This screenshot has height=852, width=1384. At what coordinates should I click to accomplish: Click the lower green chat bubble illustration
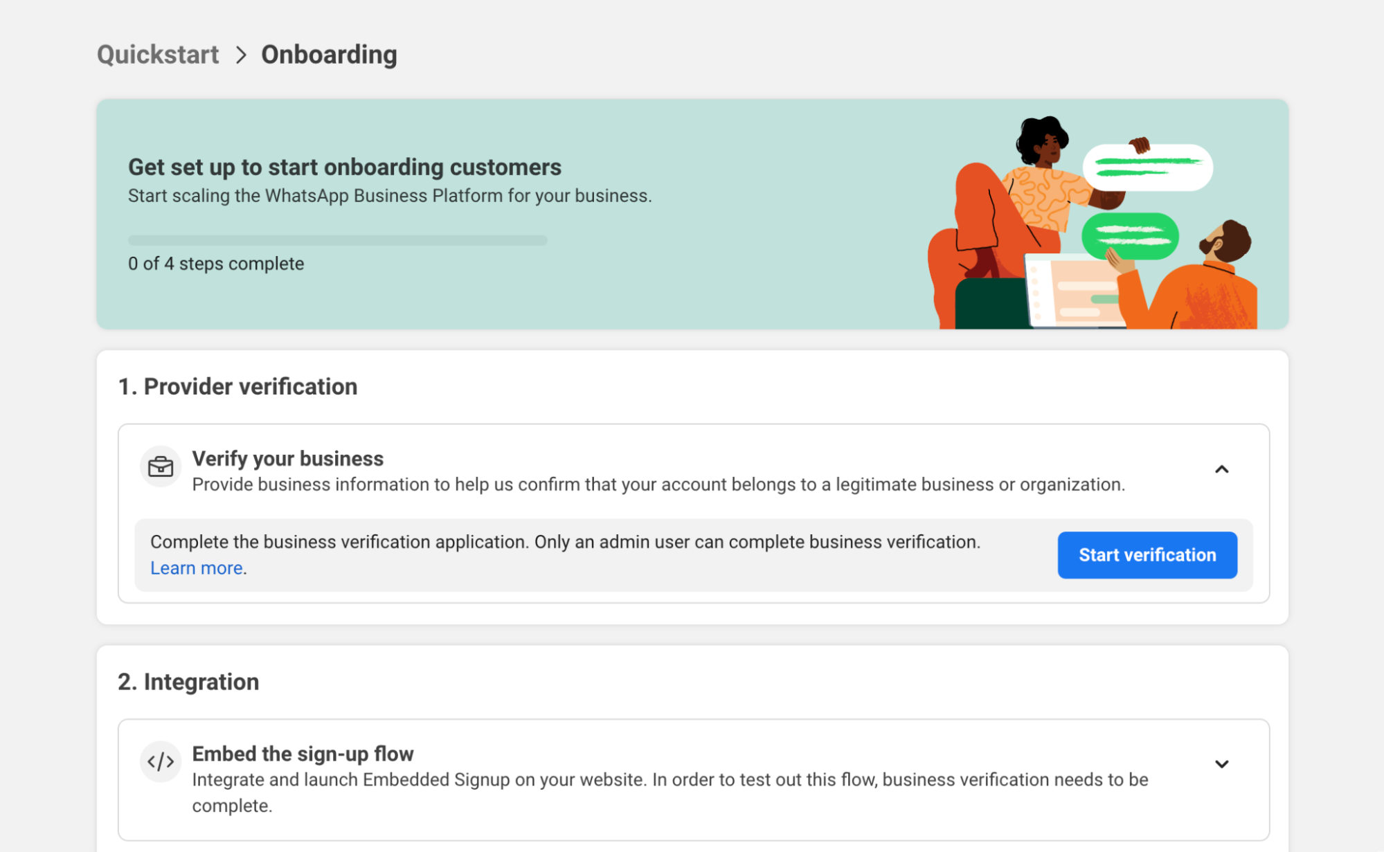click(x=1130, y=236)
